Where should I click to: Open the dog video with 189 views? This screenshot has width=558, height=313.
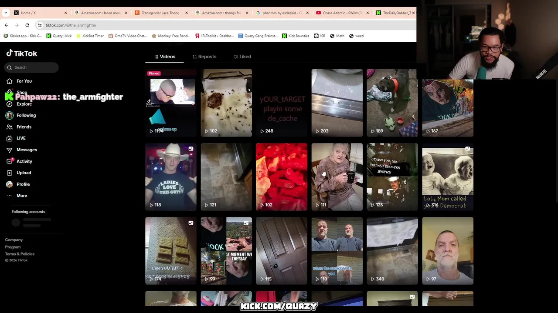pyautogui.click(x=392, y=103)
